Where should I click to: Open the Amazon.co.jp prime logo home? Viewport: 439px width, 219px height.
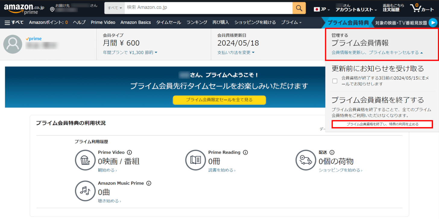[x=24, y=8]
